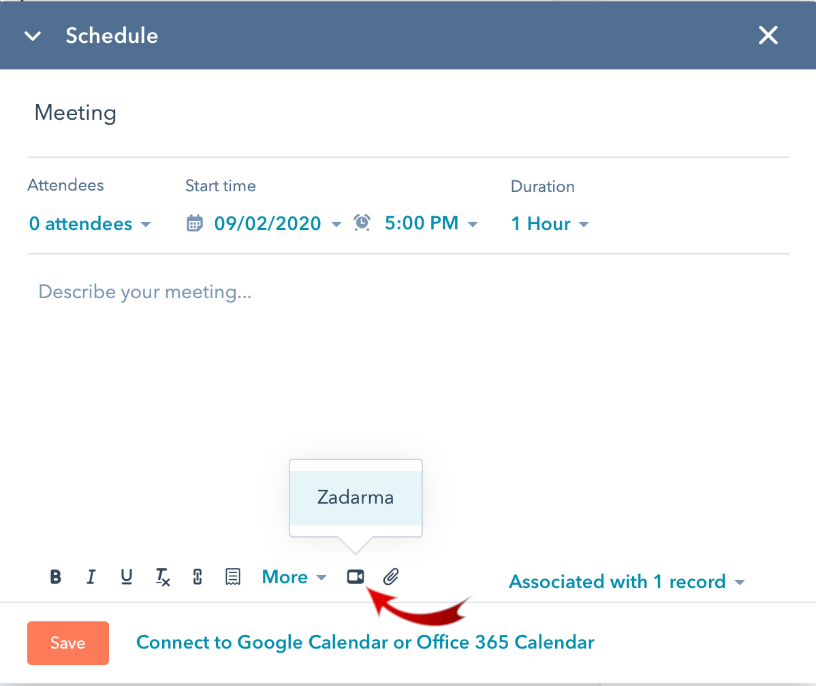Click the video conference camera icon
816x686 pixels.
[356, 577]
